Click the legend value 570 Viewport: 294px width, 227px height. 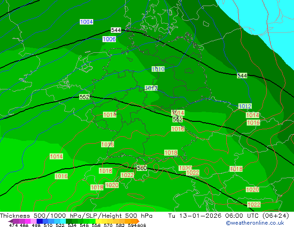(108, 225)
